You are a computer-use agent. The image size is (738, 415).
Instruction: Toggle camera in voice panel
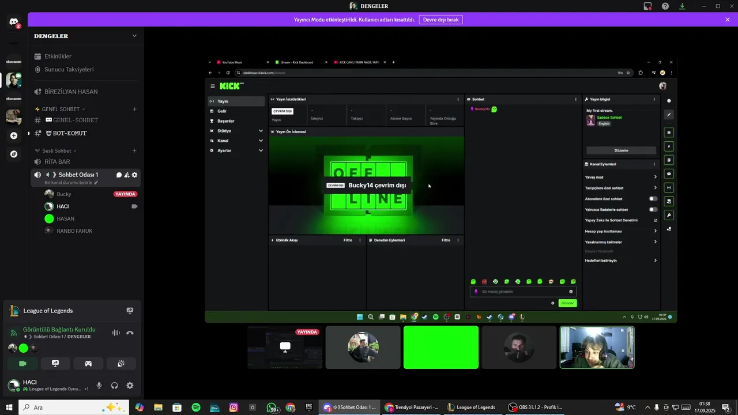coord(23,364)
